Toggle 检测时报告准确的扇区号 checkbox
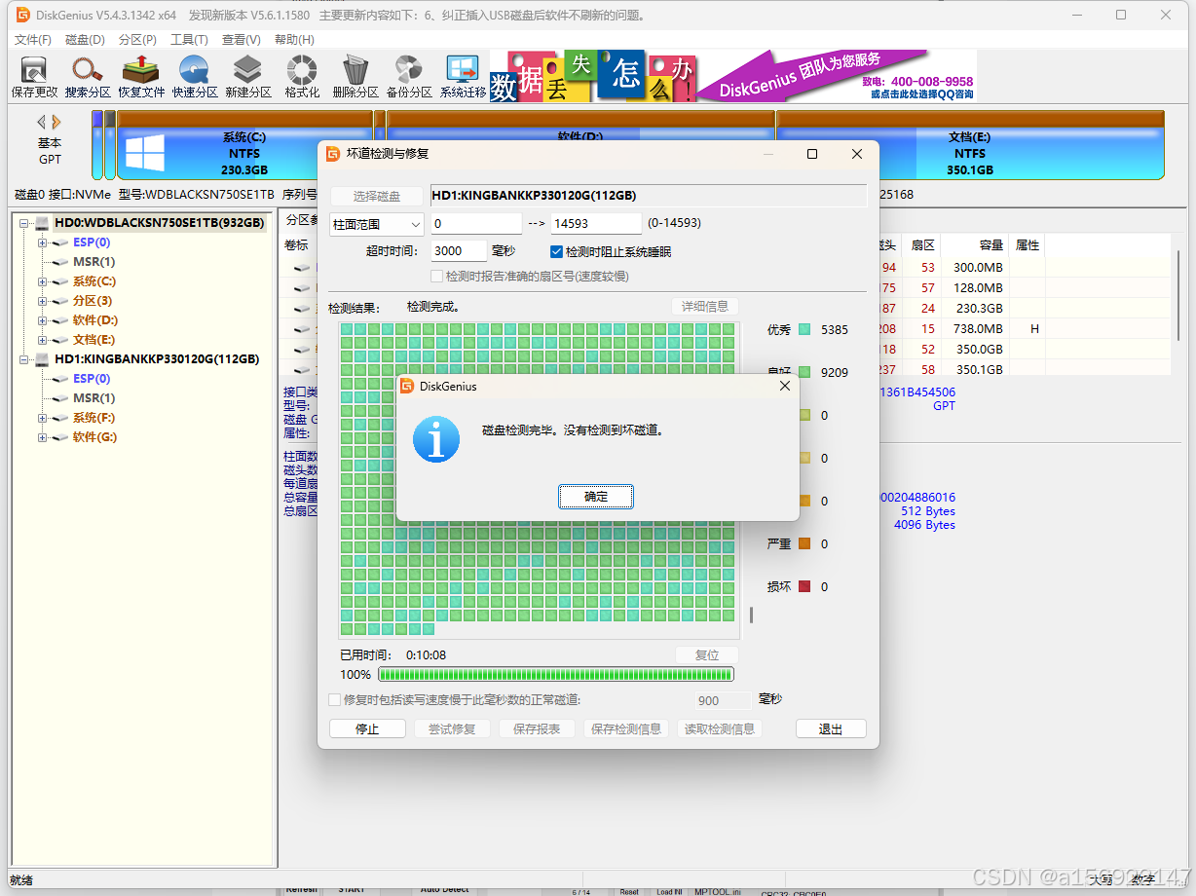Image resolution: width=1196 pixels, height=896 pixels. pos(437,277)
